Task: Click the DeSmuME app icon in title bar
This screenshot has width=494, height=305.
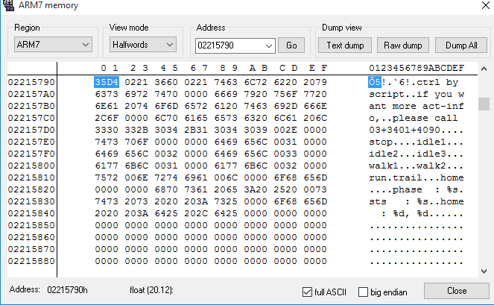Action: [8, 5]
